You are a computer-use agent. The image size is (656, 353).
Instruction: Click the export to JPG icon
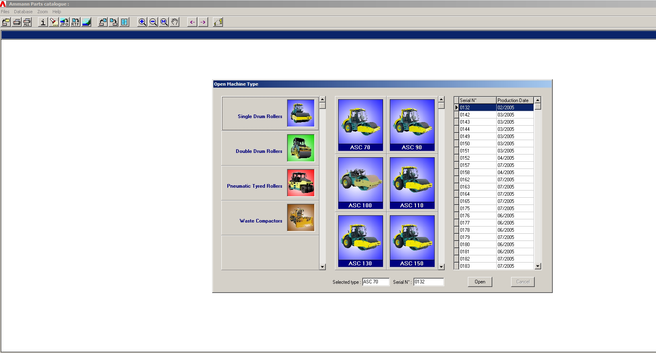tap(64, 22)
